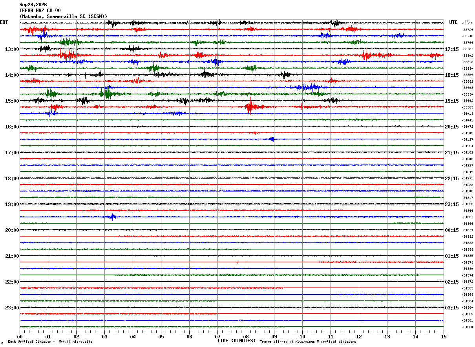
Task: Select the 08 minute tick label
Action: pos(246,336)
